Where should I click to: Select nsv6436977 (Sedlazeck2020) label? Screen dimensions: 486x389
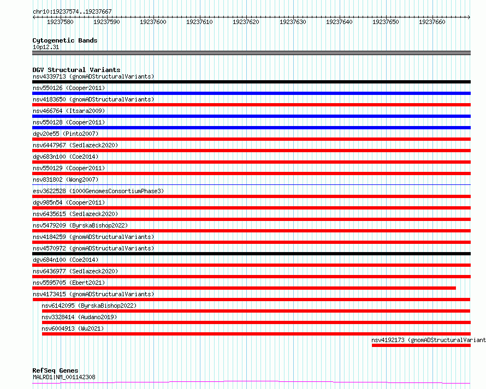pyautogui.click(x=75, y=271)
